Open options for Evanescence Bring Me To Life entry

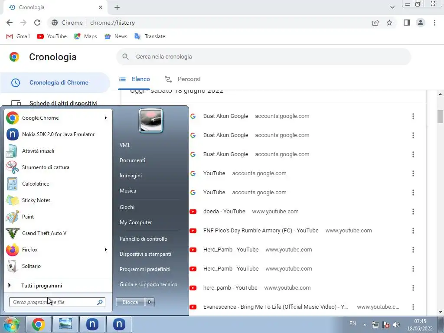pos(413,307)
